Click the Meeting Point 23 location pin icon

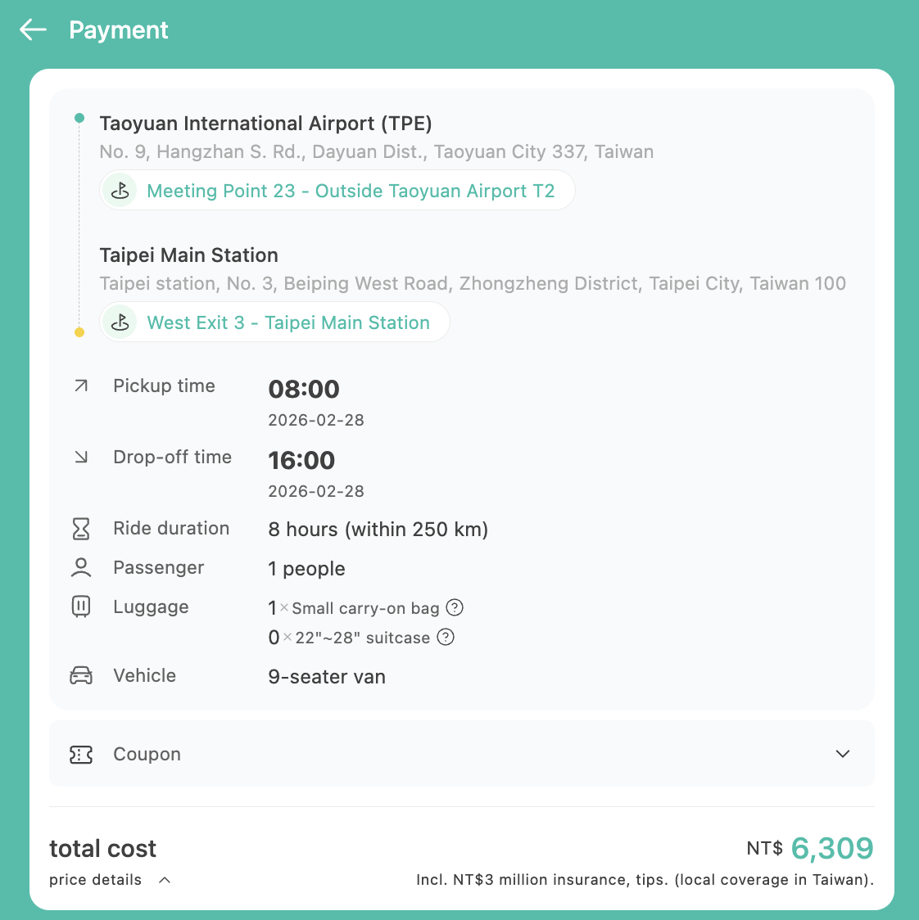point(120,191)
